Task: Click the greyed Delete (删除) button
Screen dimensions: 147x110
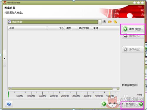Action: tap(133, 36)
